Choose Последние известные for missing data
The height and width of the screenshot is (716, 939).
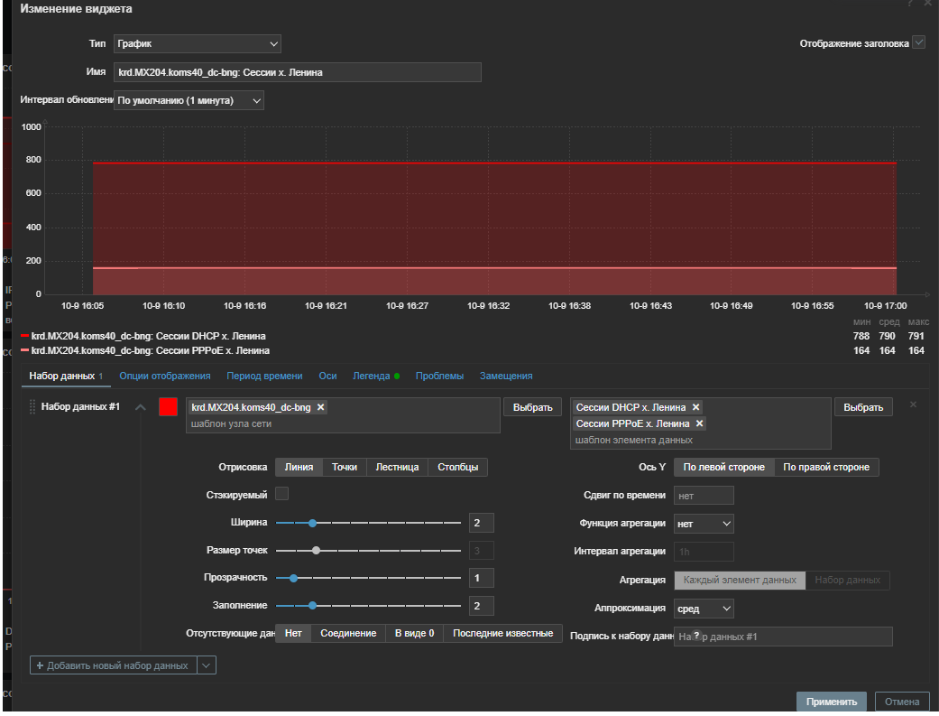[503, 633]
